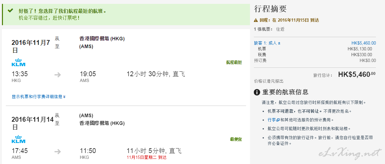
Task: Open the 行李 baggage fees link
Action: pos(272,120)
